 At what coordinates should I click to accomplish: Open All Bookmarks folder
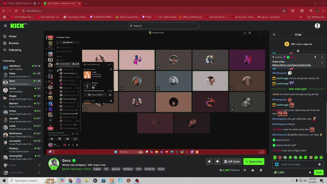click(x=316, y=17)
